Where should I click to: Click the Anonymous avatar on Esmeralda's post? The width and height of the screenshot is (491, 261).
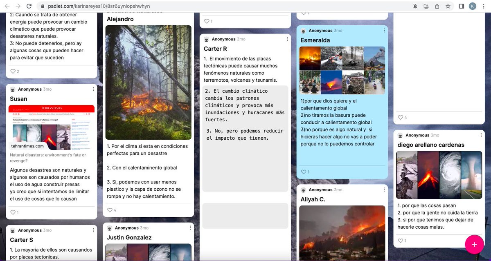303,31
